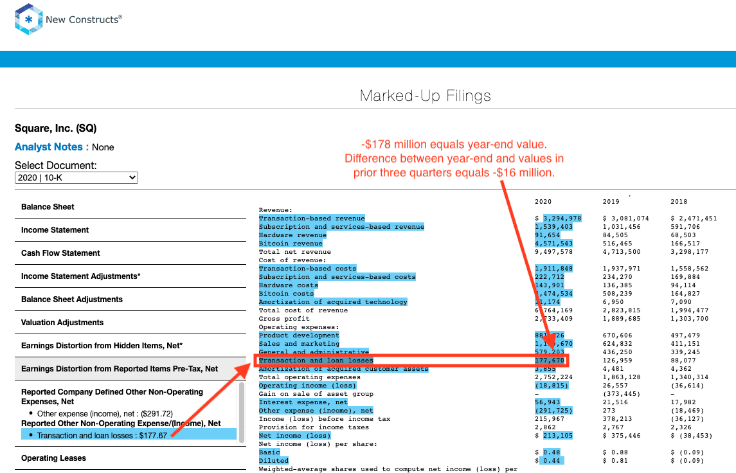Click the Square, Inc. (SQ) company title
736x473 pixels.
click(55, 129)
